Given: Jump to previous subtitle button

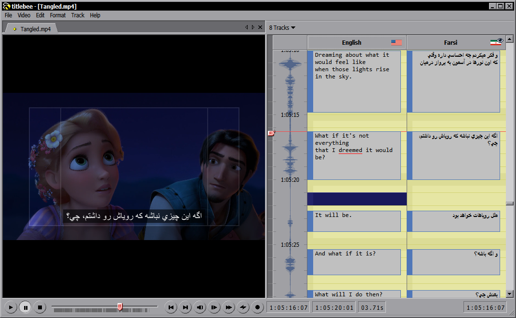Looking at the screenshot, I should tap(171, 307).
